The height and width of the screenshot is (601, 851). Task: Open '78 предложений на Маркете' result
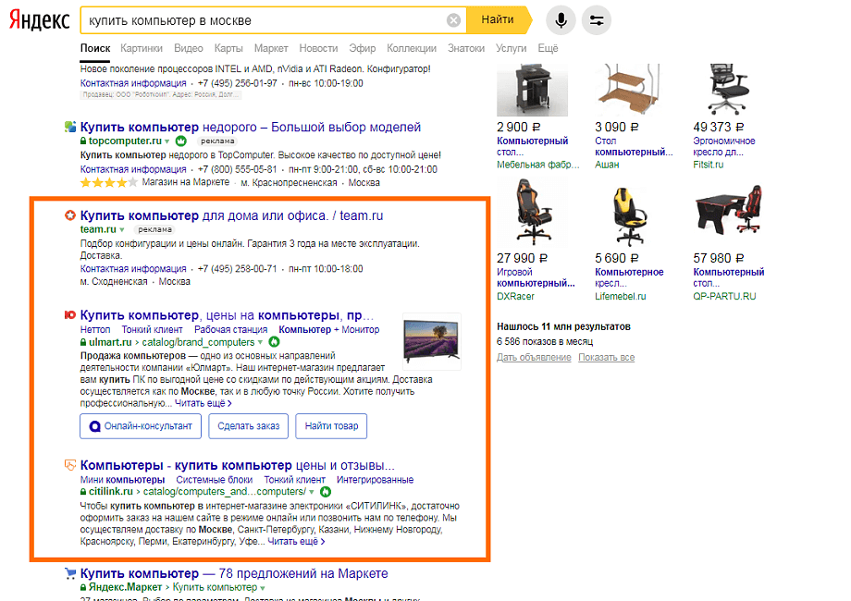click(x=234, y=573)
